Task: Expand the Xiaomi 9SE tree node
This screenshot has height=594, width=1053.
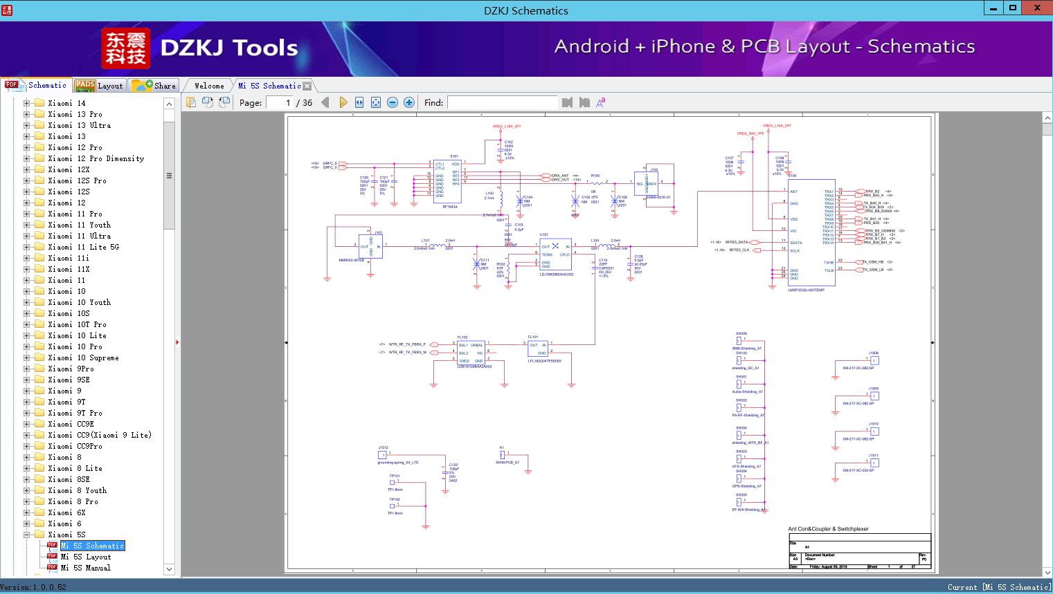Action: click(27, 380)
